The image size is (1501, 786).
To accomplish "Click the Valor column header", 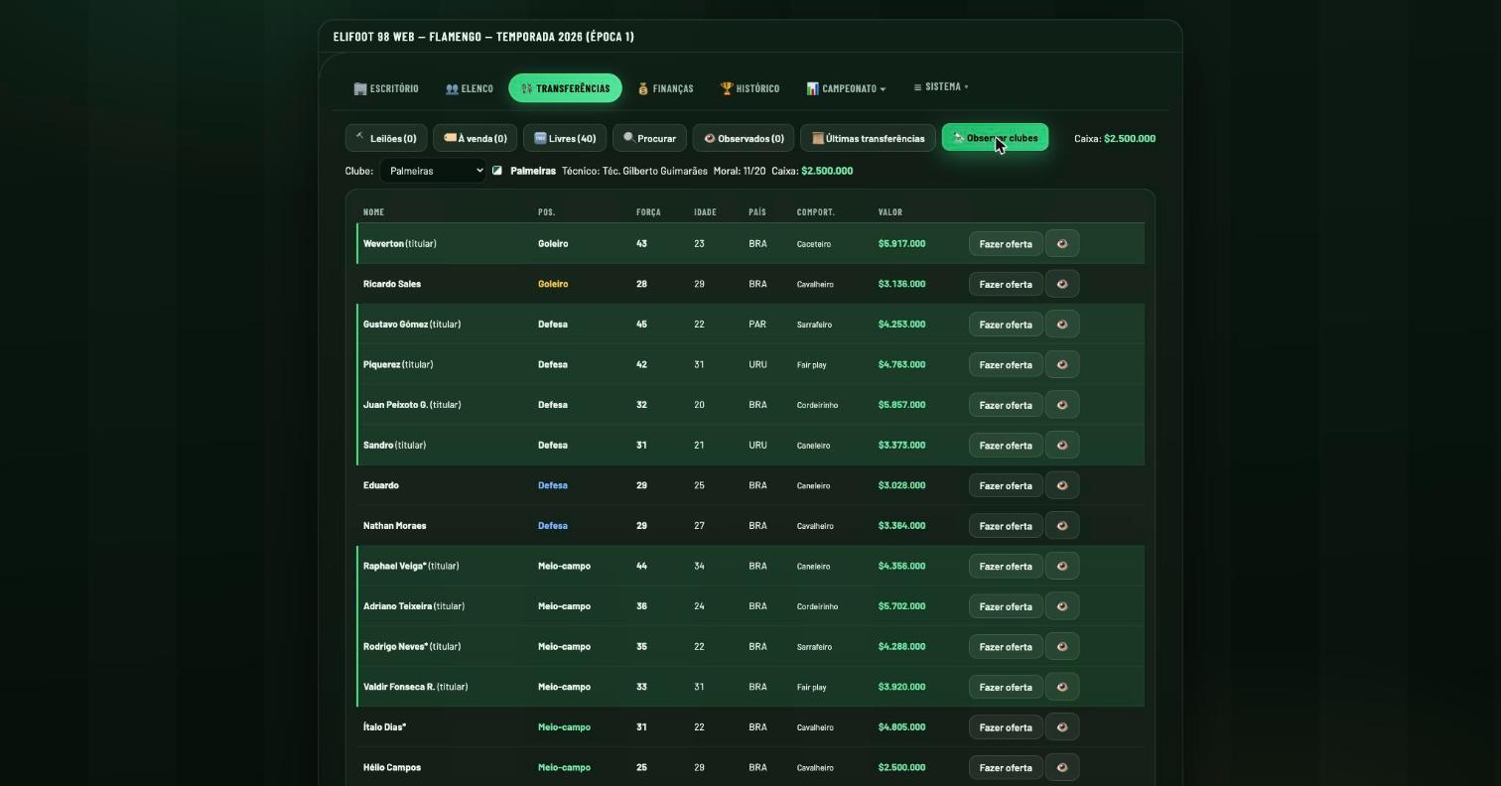I will 889,212.
